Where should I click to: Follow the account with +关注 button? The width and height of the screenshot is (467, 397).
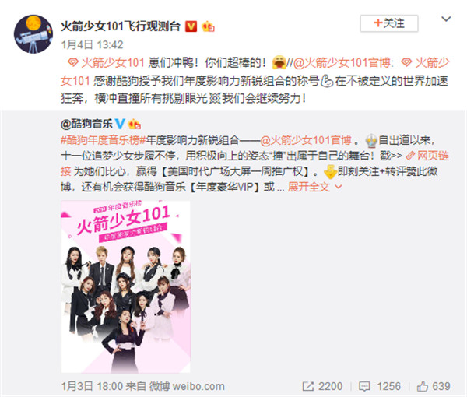(x=389, y=23)
